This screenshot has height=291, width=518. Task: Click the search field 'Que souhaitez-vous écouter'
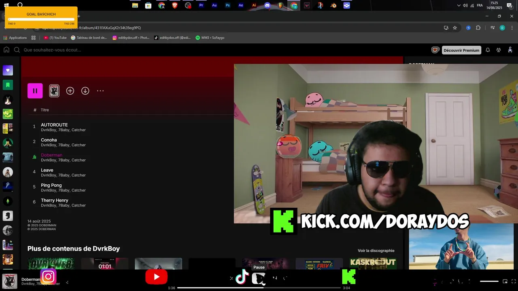point(53,50)
